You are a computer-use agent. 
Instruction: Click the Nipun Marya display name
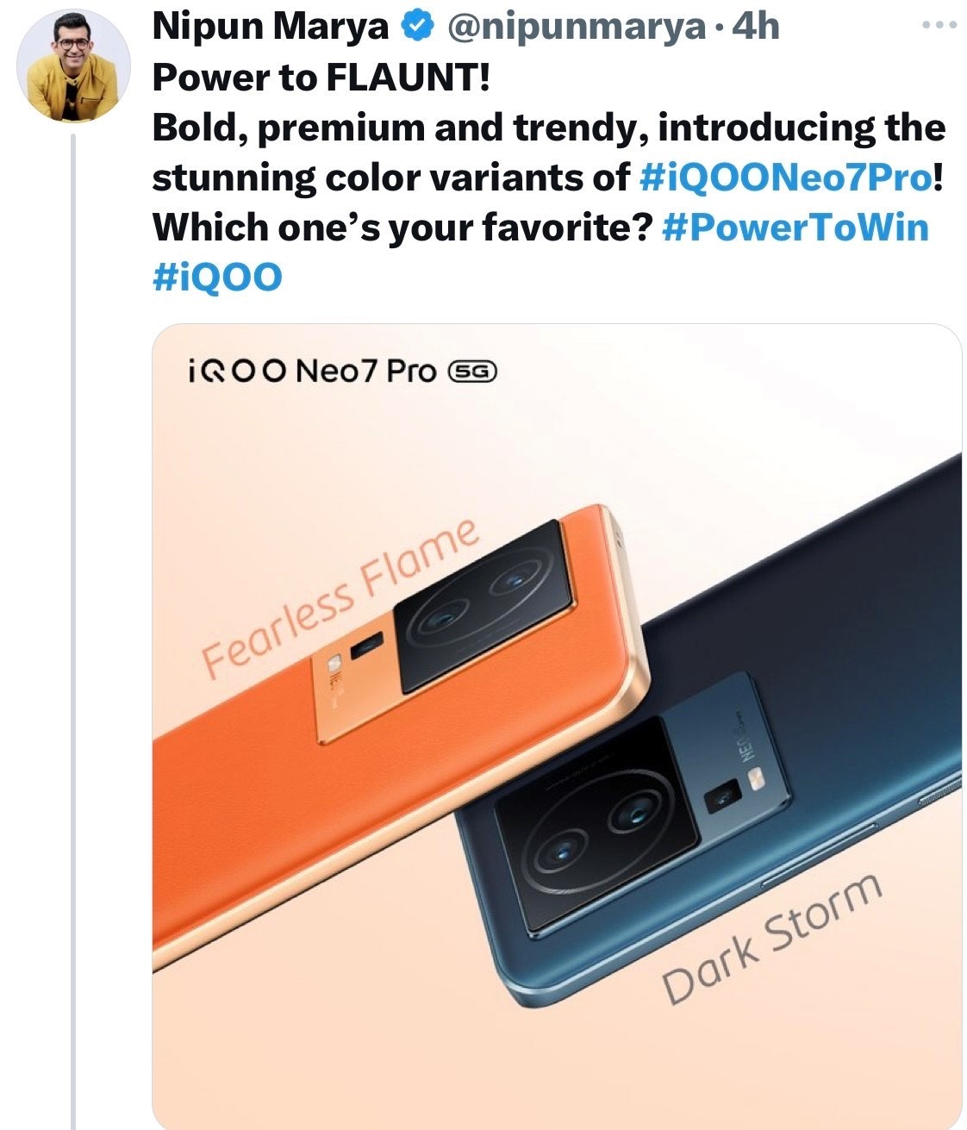271,28
